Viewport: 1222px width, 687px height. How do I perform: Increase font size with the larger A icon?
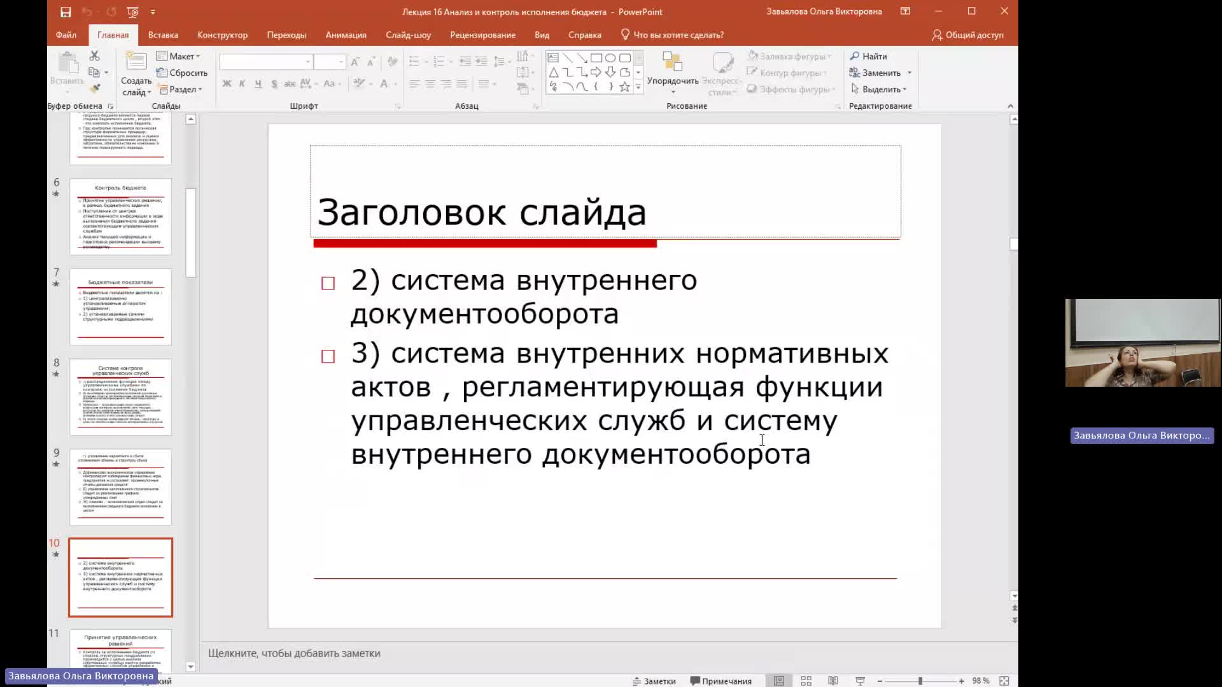(x=355, y=62)
